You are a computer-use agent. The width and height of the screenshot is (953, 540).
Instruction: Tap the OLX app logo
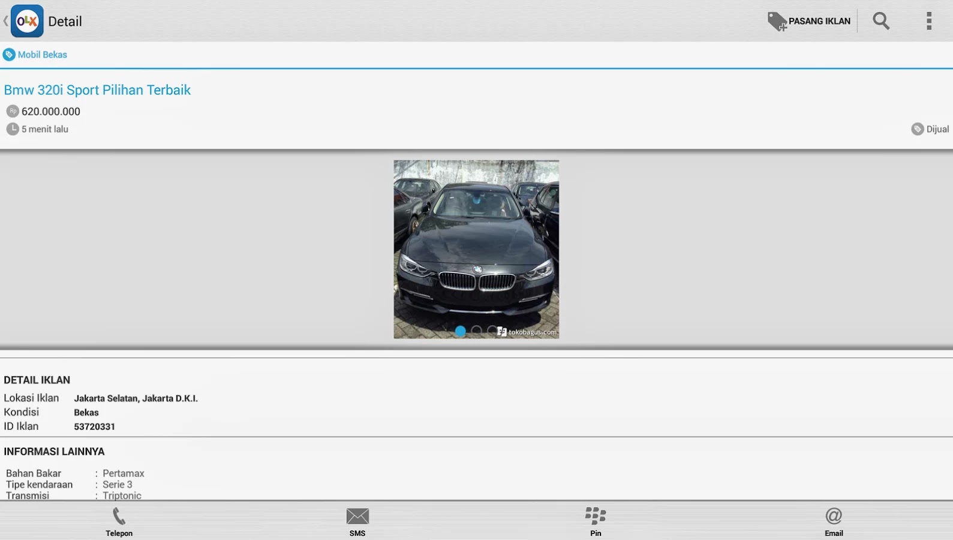[27, 21]
